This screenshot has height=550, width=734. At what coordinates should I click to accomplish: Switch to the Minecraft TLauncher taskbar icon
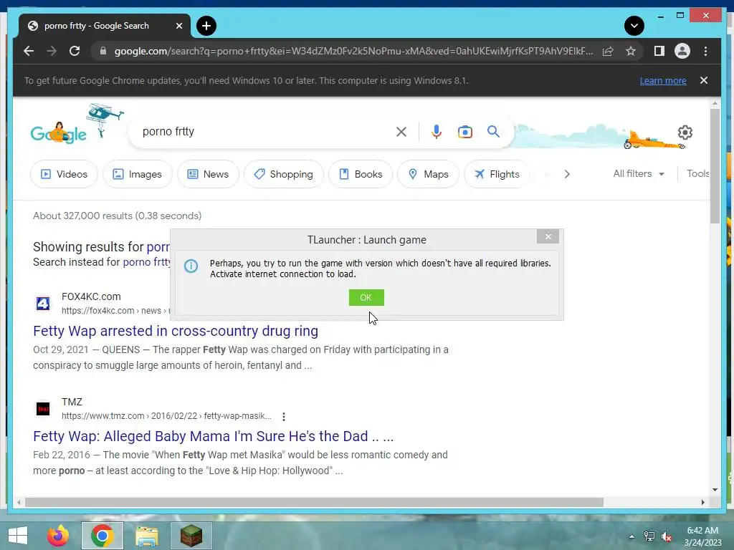point(191,536)
